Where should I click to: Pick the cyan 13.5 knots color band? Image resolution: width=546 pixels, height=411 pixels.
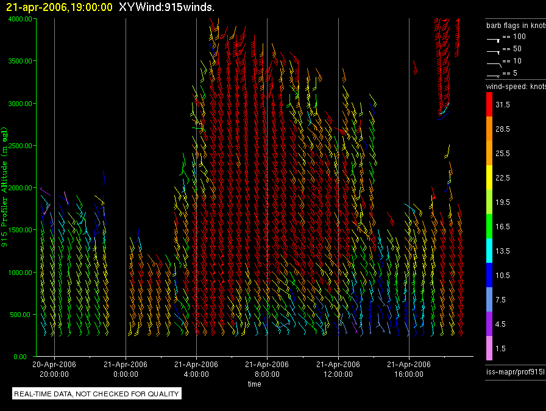pos(489,251)
